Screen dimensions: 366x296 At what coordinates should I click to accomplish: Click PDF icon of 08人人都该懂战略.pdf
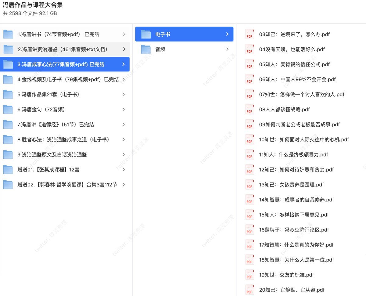(250, 110)
